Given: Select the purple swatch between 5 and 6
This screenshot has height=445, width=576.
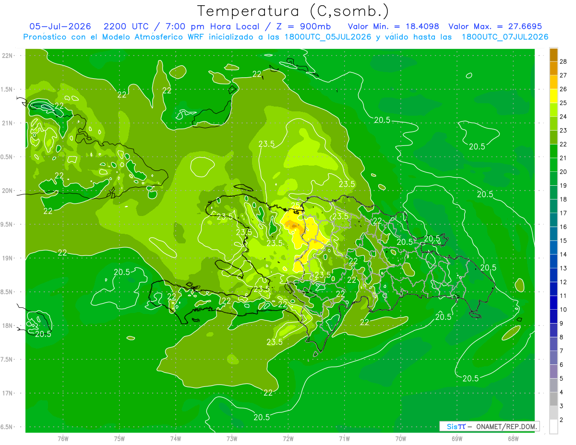Looking at the screenshot, I should (553, 372).
